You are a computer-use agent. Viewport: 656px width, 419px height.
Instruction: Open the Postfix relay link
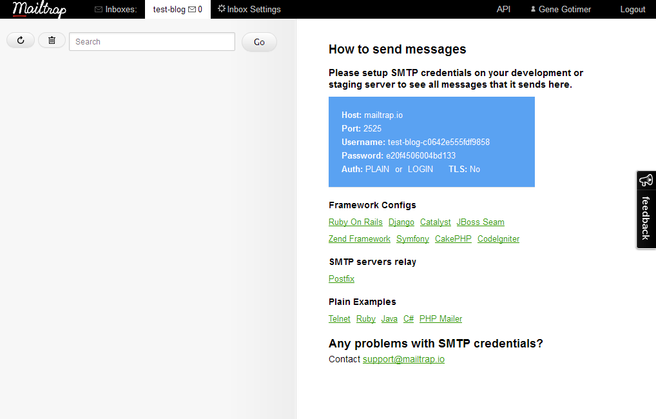coord(342,278)
